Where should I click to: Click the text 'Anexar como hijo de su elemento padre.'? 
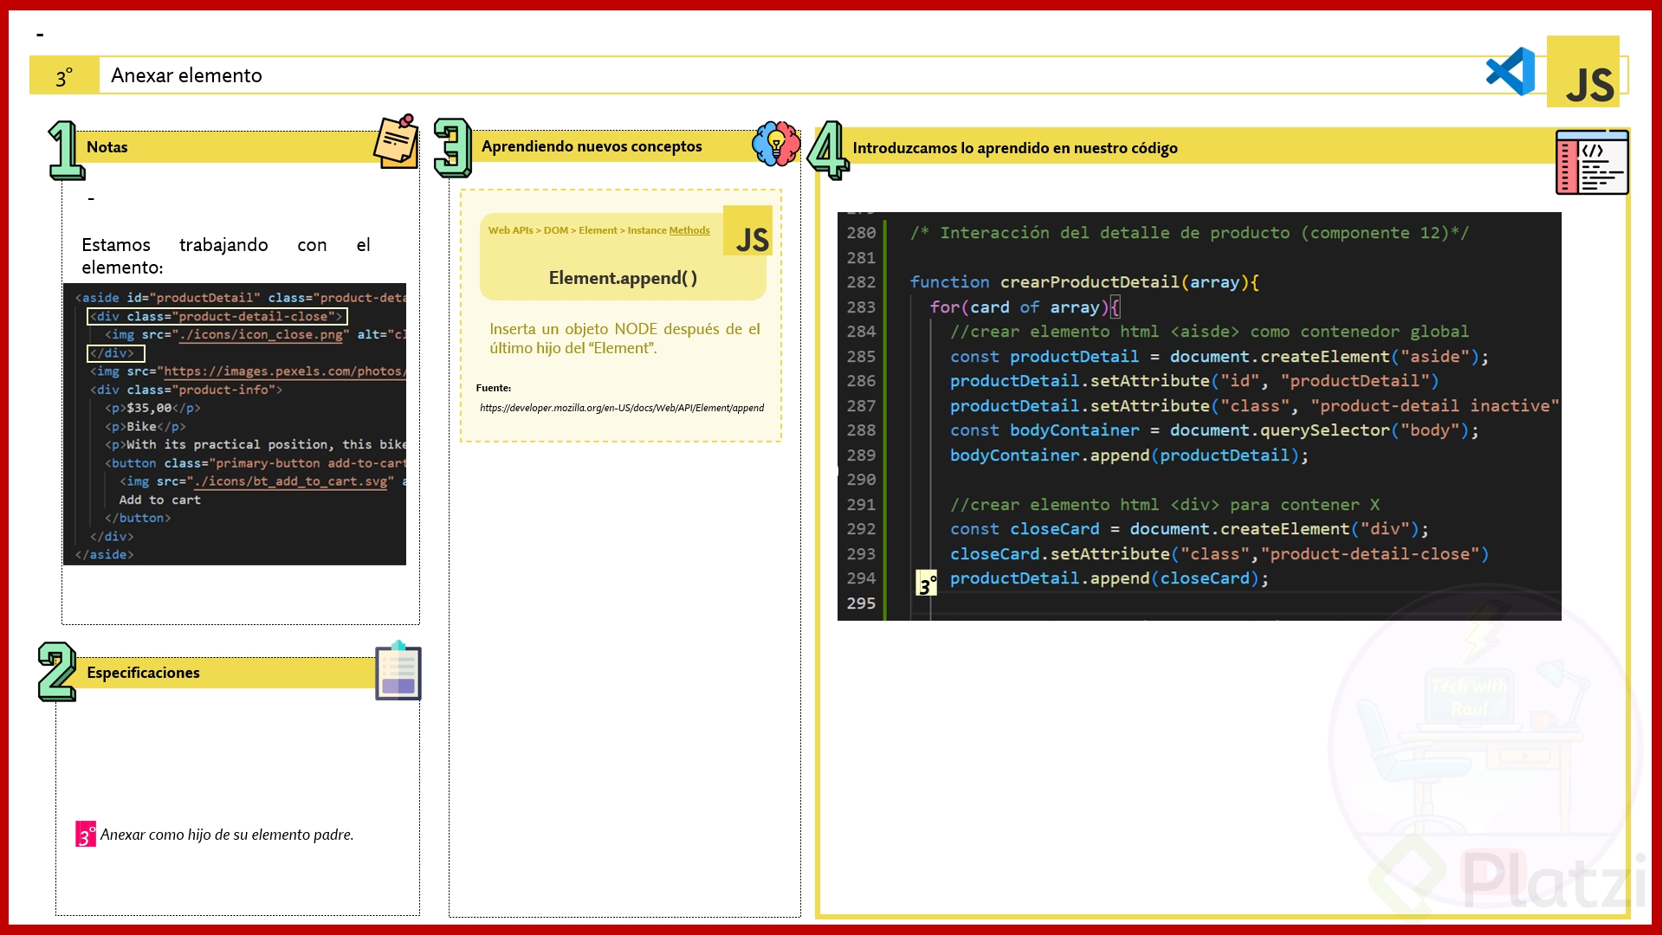(227, 835)
